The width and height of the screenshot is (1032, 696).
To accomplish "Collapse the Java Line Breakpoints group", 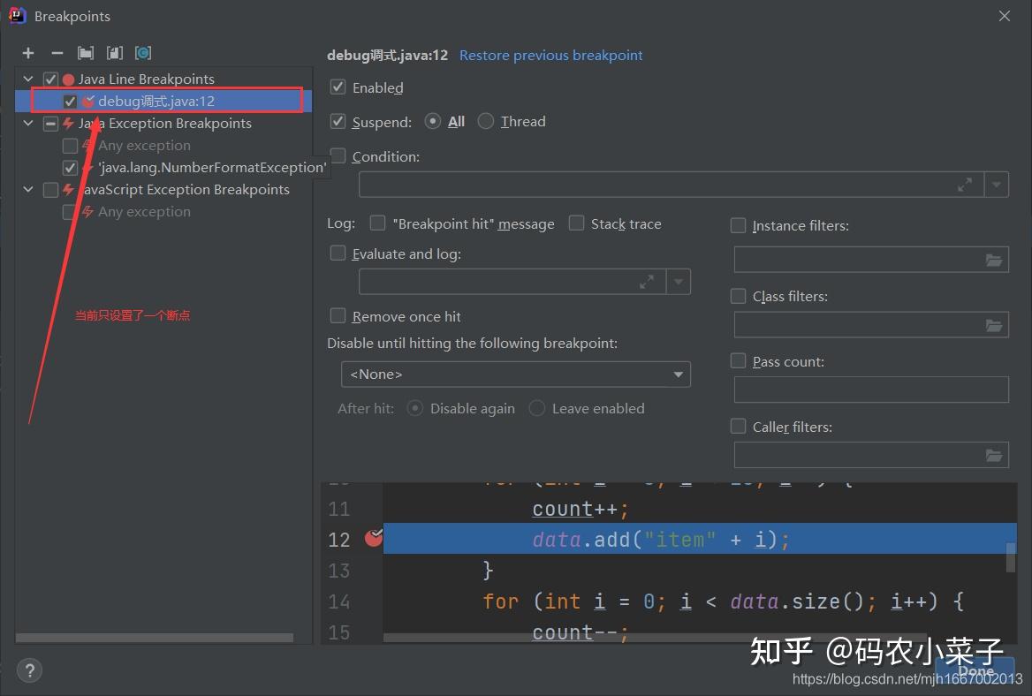I will click(27, 79).
